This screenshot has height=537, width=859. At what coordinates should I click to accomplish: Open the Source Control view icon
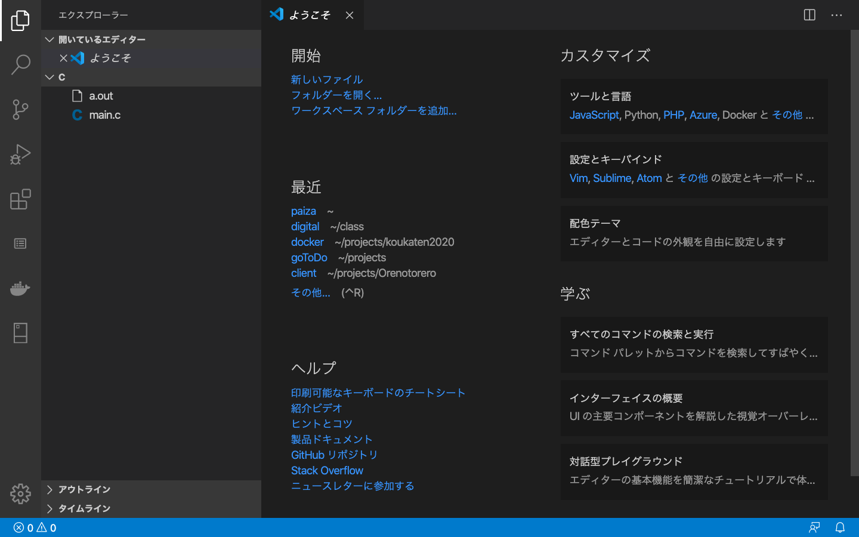pos(20,109)
